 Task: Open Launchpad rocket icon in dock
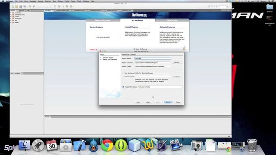[38, 145]
